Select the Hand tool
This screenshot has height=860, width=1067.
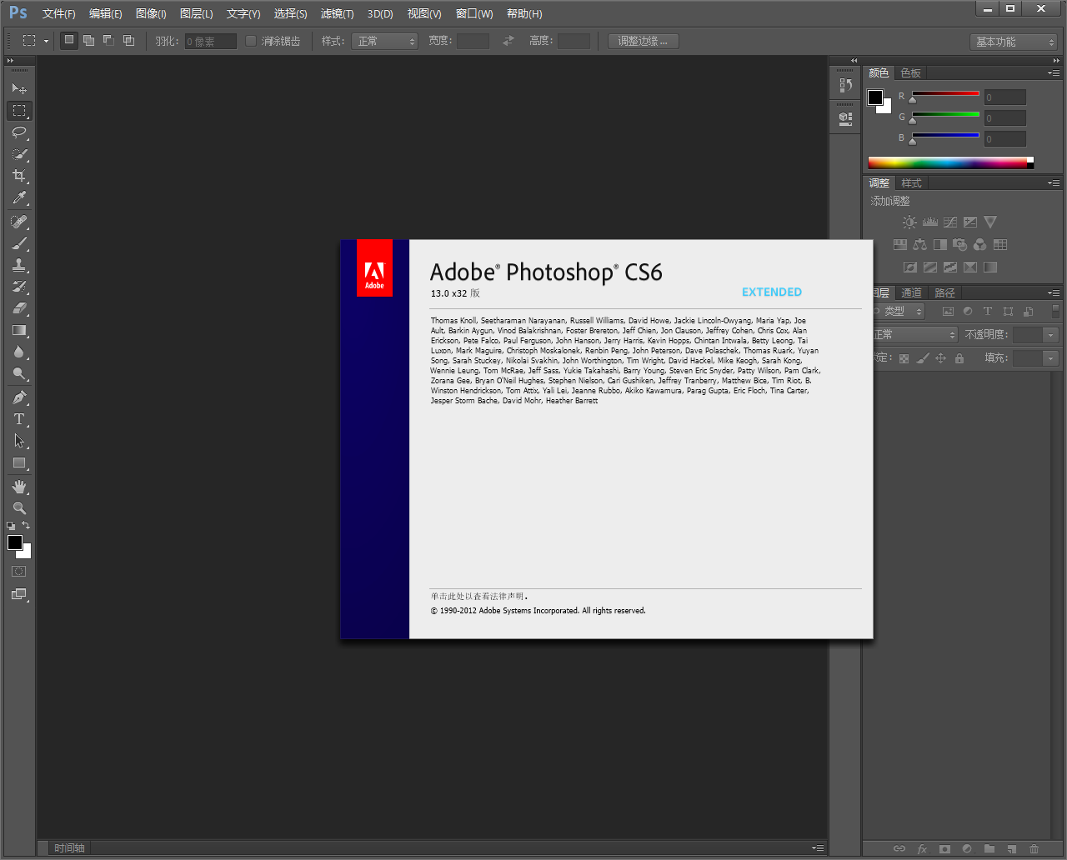click(x=19, y=487)
